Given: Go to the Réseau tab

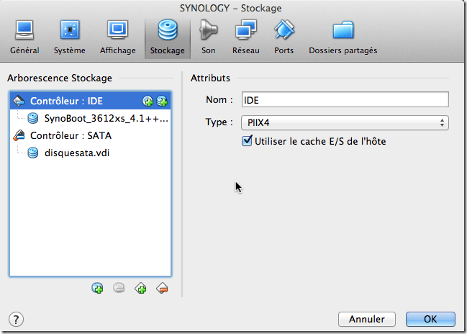Looking at the screenshot, I should click(x=245, y=38).
